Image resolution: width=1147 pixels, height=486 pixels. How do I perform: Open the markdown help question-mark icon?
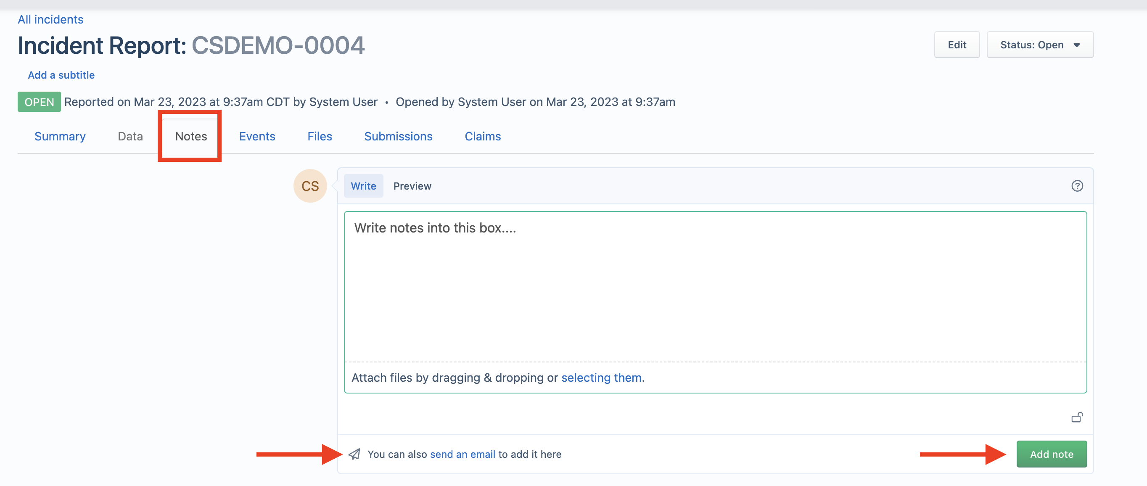point(1077,186)
